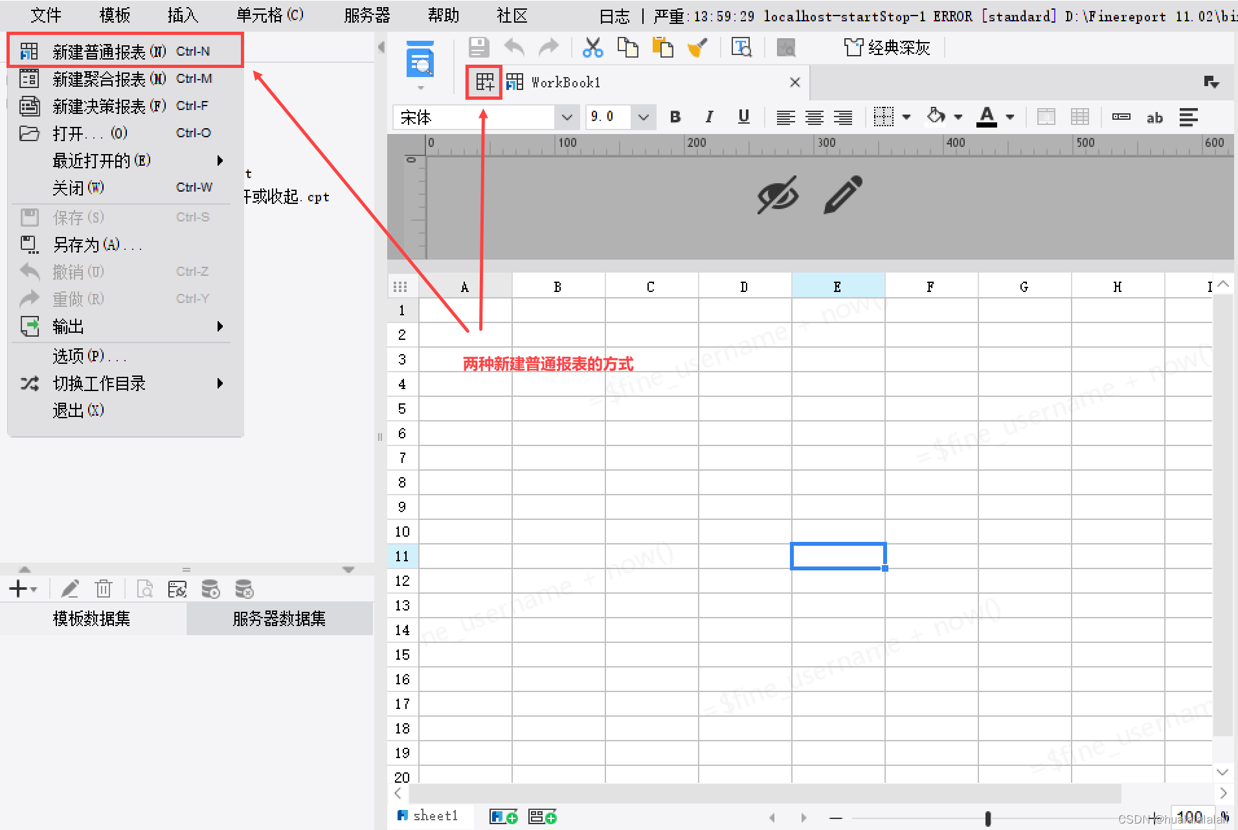Click the hidden eye icon in header area
Image resolution: width=1238 pixels, height=830 pixels.
778,194
